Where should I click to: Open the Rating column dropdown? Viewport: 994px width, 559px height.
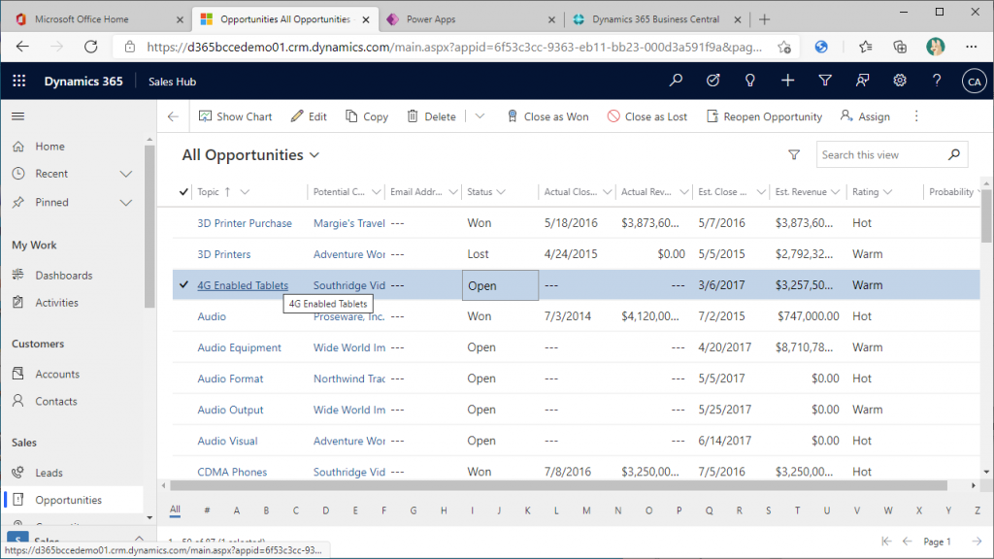click(887, 192)
